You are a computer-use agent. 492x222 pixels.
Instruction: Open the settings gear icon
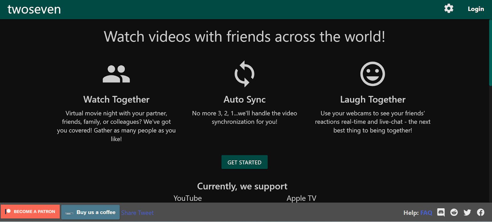click(449, 9)
